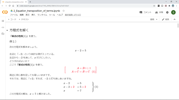This screenshot has height=100, width=179.
Task: Add a code cell with + コード
Action: pyautogui.click(x=12, y=19)
